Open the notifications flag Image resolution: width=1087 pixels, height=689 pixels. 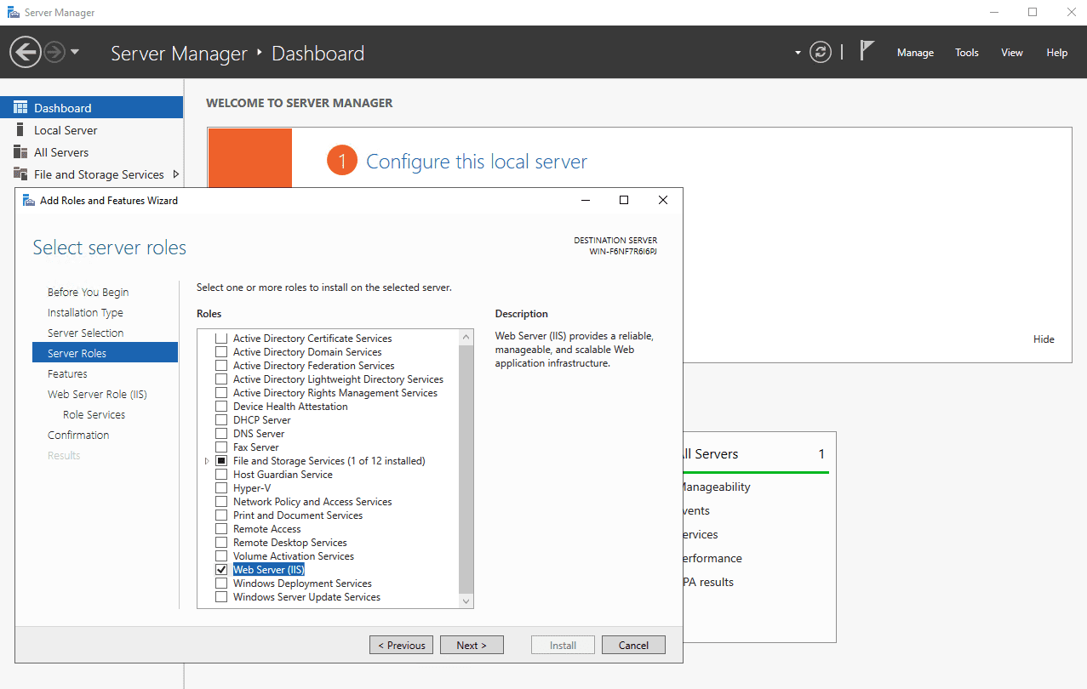867,52
